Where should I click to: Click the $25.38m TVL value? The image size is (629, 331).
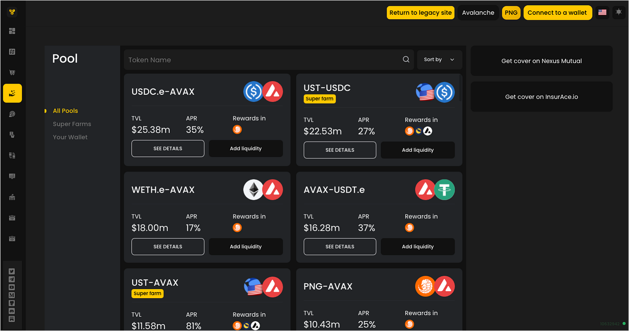tap(151, 130)
